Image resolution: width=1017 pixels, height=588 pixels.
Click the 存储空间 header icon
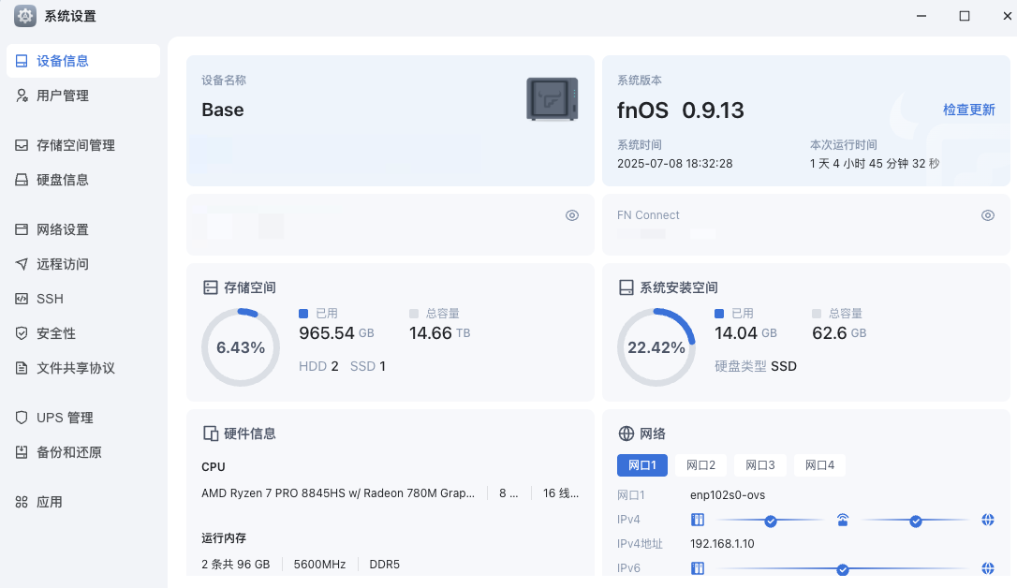coord(211,287)
